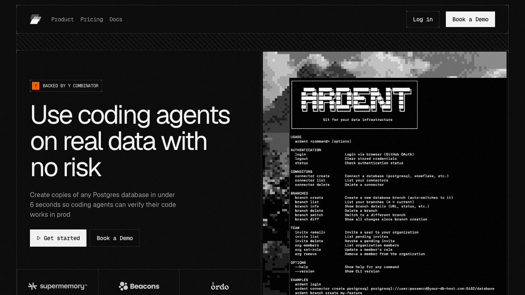Viewport: 525px width, 295px height.
Task: Click the 'org remove' command
Action: click(306, 254)
